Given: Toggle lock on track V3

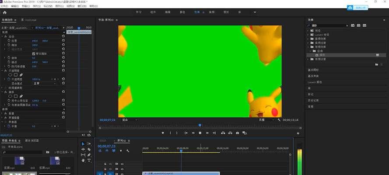Looking at the screenshot, I should 105,164.
